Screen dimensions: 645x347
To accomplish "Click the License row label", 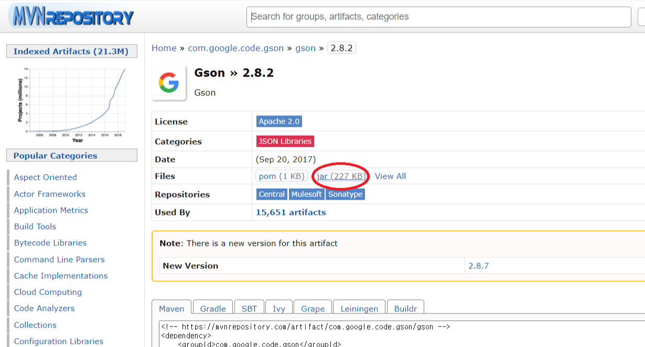I will click(171, 122).
